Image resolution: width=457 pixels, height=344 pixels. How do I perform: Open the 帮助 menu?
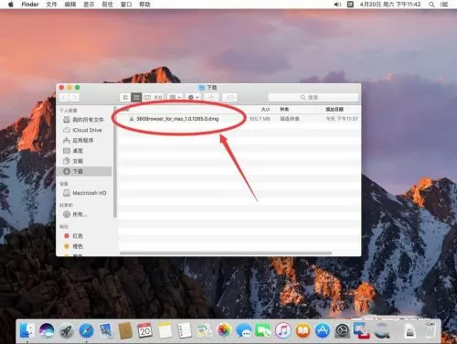point(144,5)
